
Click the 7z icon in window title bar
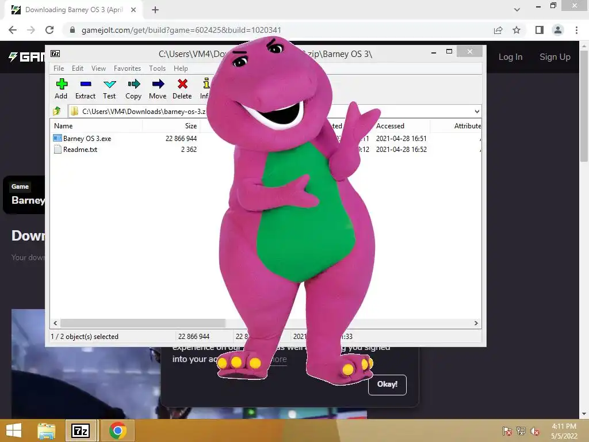[x=55, y=54]
